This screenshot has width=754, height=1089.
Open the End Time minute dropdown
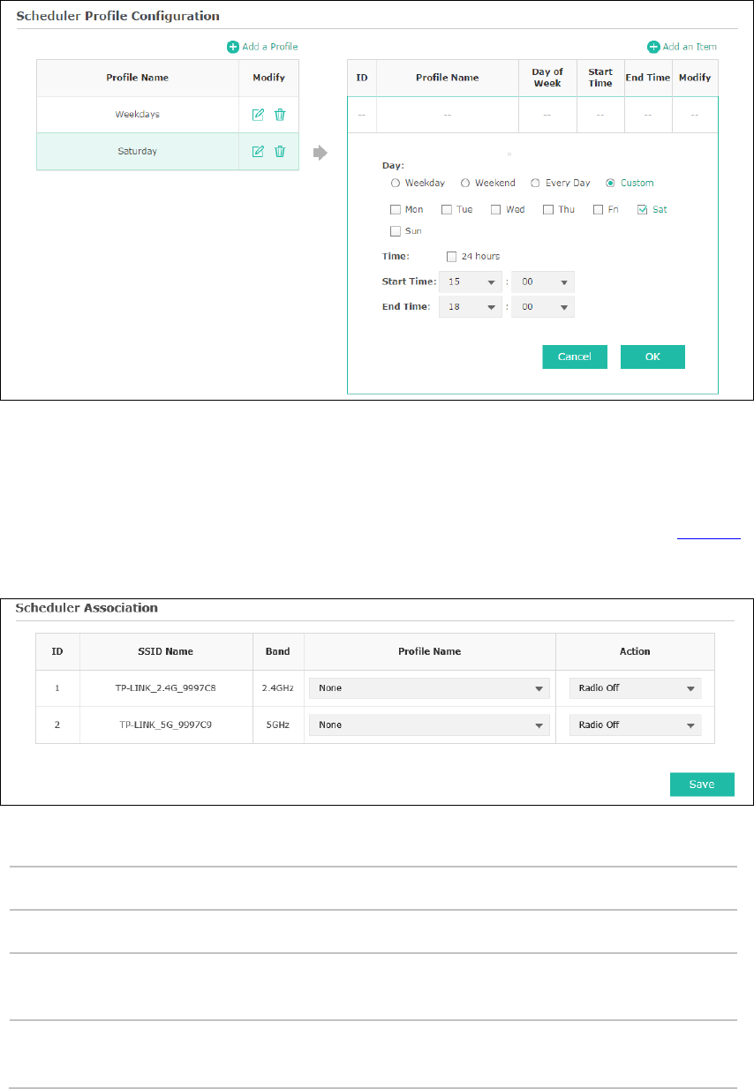pyautogui.click(x=543, y=307)
